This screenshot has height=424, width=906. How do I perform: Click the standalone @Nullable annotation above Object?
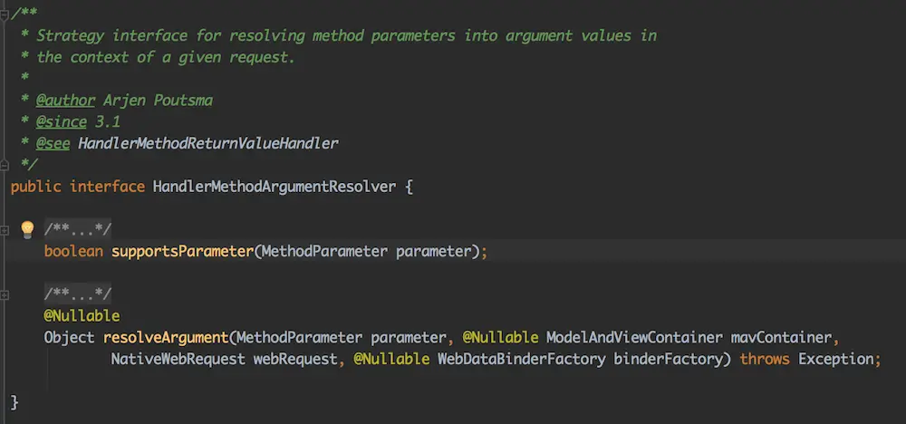(82, 316)
